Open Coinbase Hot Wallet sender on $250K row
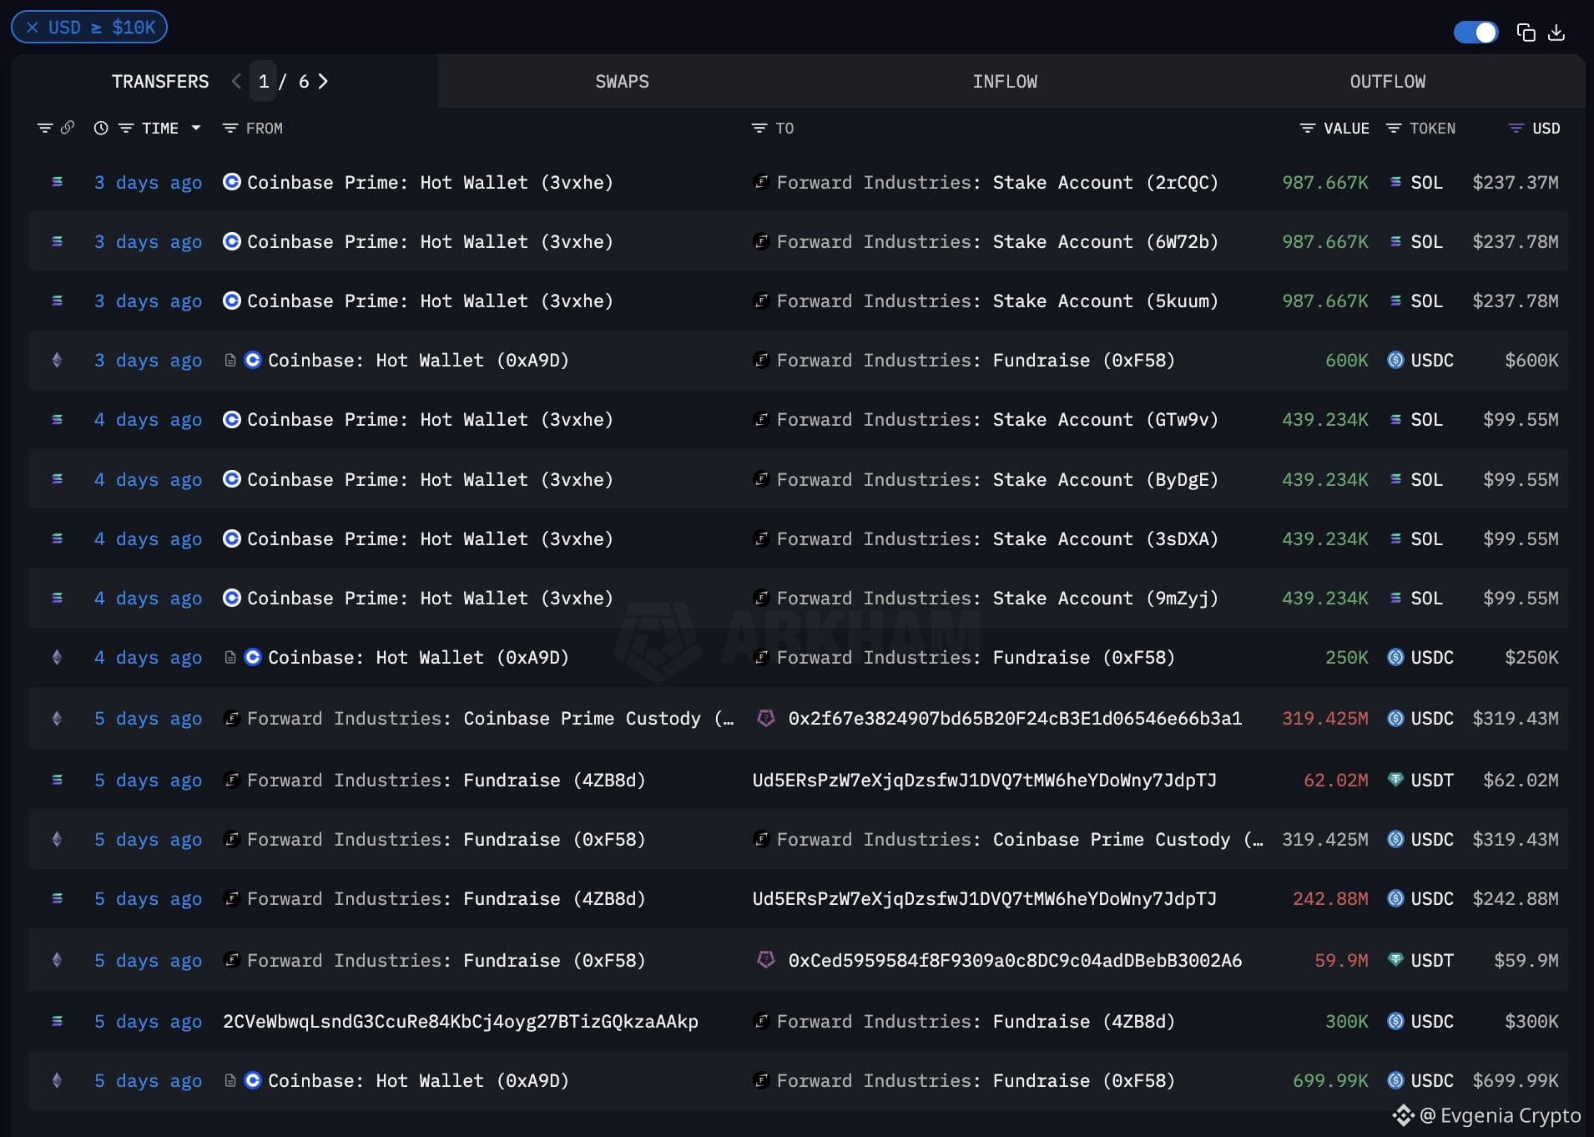Screen dimensions: 1594x1137 tap(418, 658)
